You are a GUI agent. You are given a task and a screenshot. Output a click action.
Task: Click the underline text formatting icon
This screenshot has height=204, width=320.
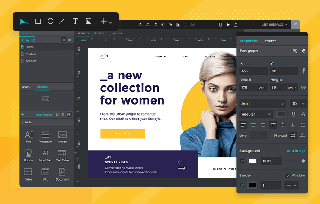294,114
